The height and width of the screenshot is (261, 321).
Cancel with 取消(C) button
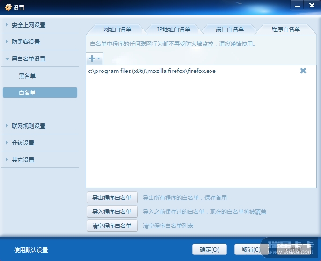click(251, 249)
